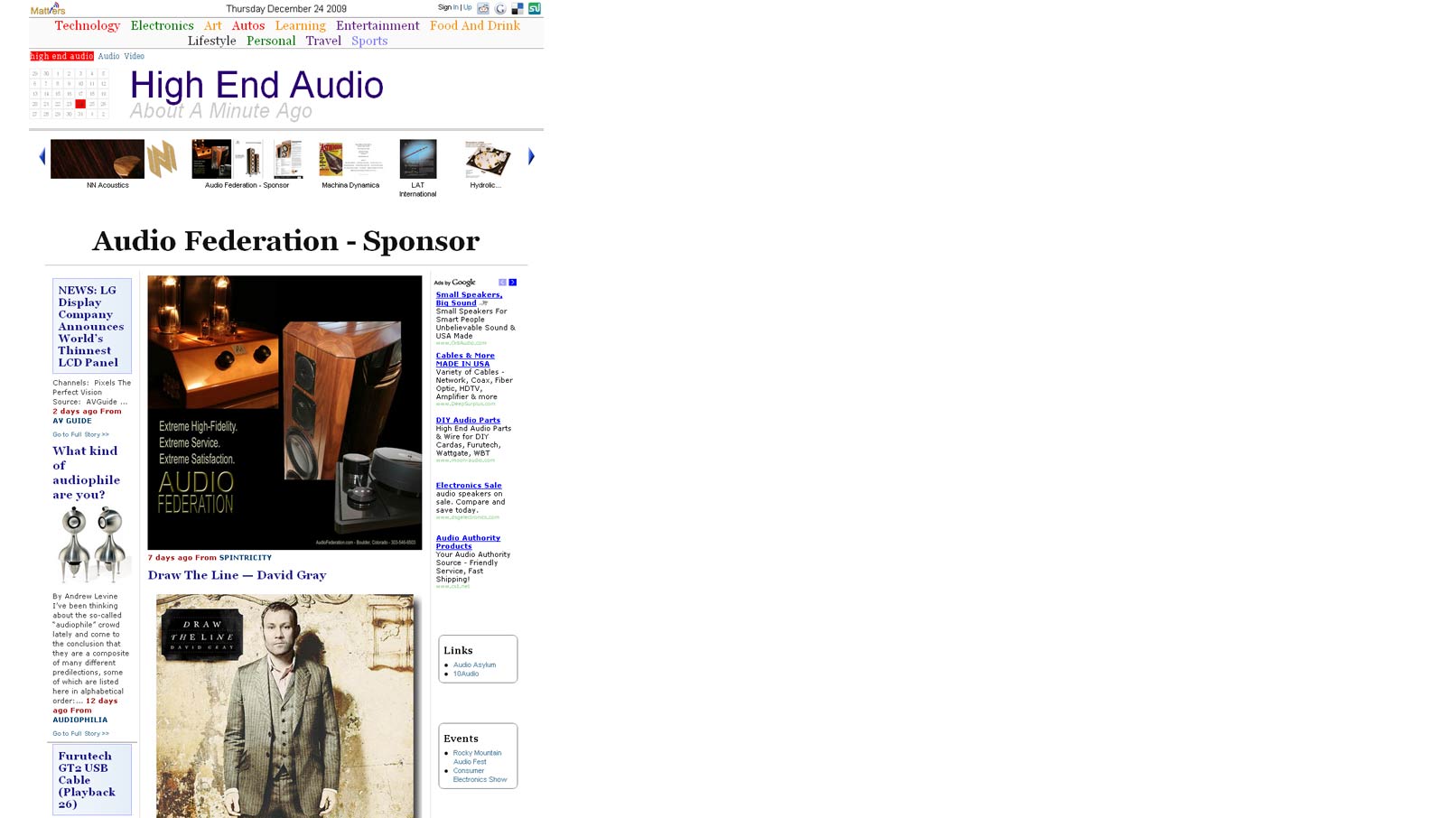Advance the carousel with the right arrow
This screenshot has height=818, width=1445.
531,157
